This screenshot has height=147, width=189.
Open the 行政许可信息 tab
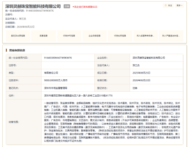(69, 36)
